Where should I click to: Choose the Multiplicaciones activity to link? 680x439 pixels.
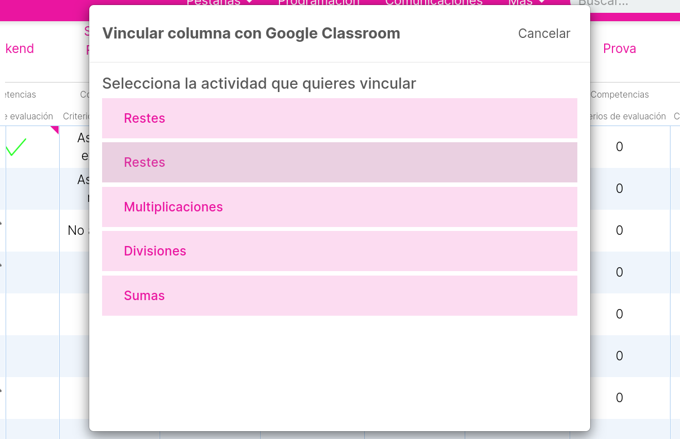tap(339, 207)
